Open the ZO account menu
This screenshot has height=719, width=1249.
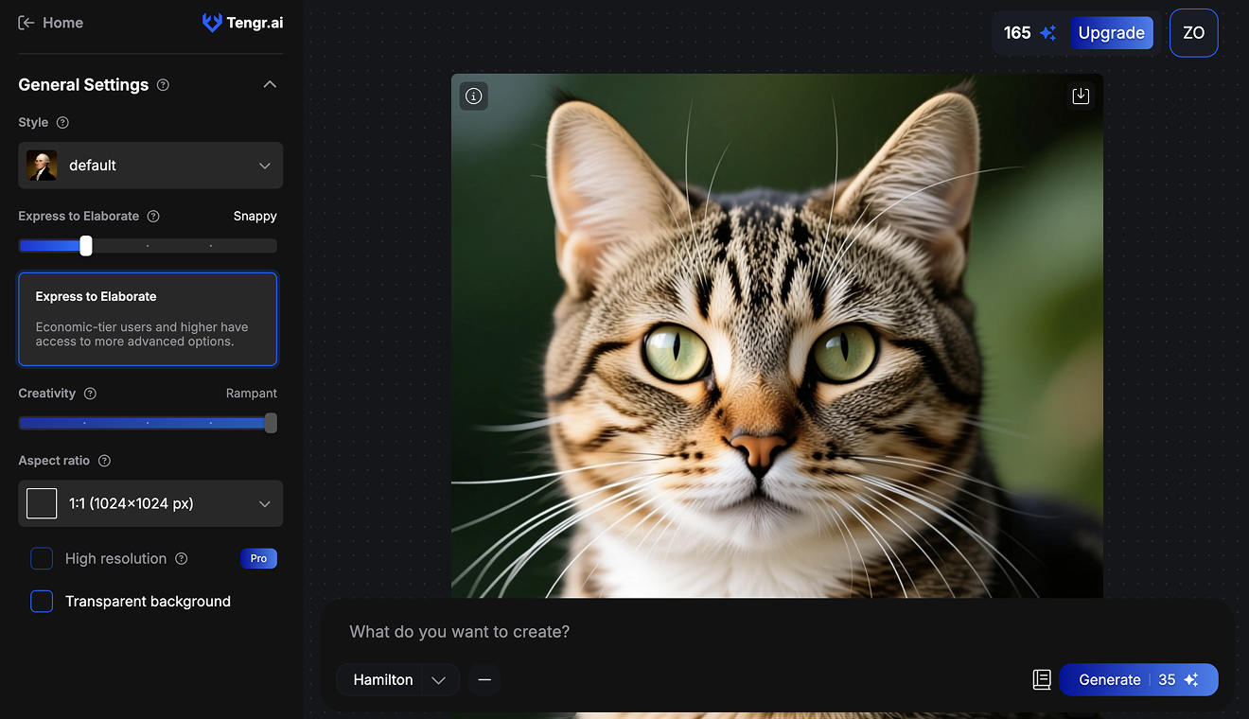[1193, 32]
